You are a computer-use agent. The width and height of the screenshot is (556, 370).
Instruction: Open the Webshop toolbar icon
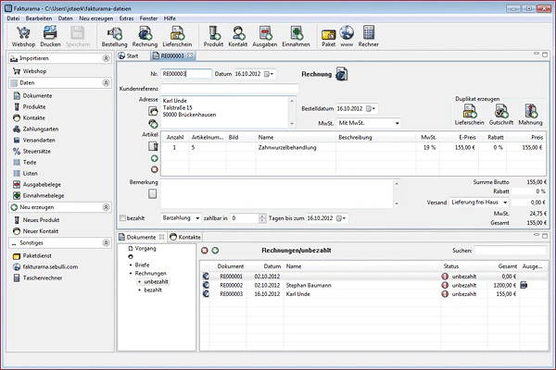pos(23,37)
